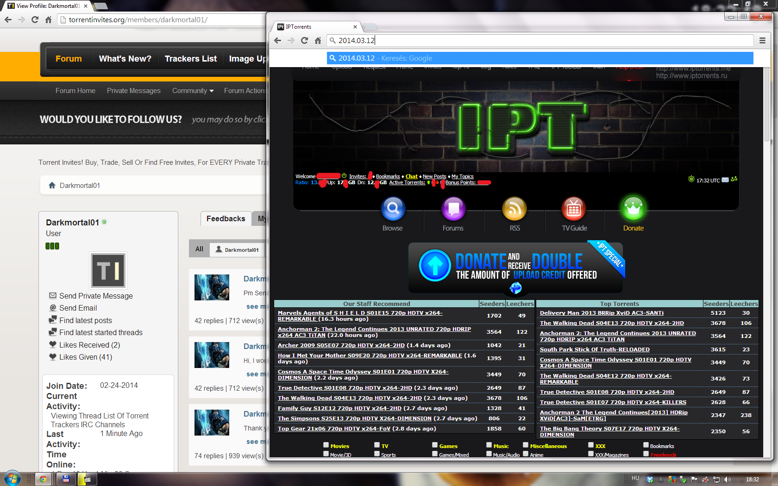Click the Chrome taskbar icon
Screen dimensions: 778x486
point(43,479)
